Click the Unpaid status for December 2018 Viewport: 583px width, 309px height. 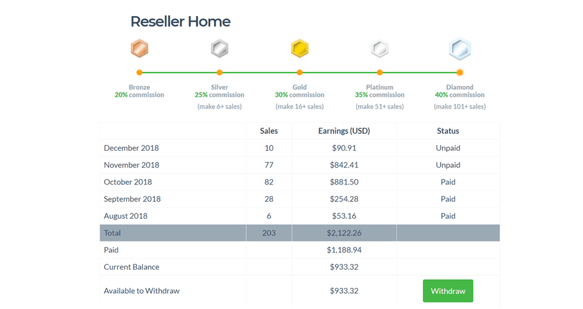coord(448,148)
